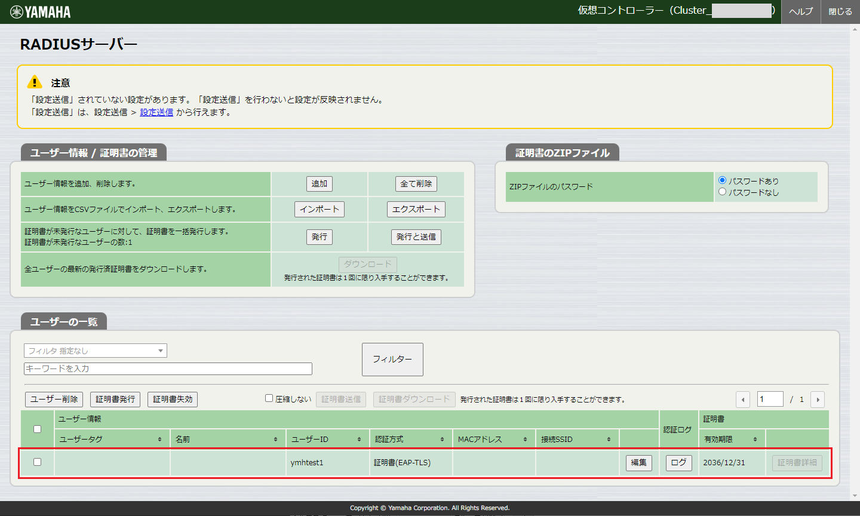Check the ymhtest1 row checkbox
The height and width of the screenshot is (516, 860).
pyautogui.click(x=37, y=462)
